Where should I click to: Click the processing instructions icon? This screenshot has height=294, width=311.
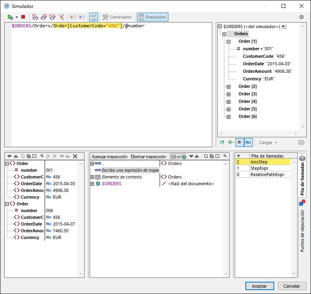[222, 142]
